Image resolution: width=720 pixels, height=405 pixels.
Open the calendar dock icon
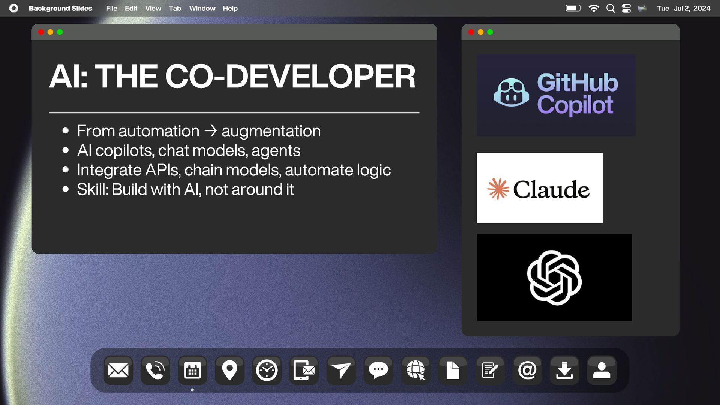click(x=192, y=370)
